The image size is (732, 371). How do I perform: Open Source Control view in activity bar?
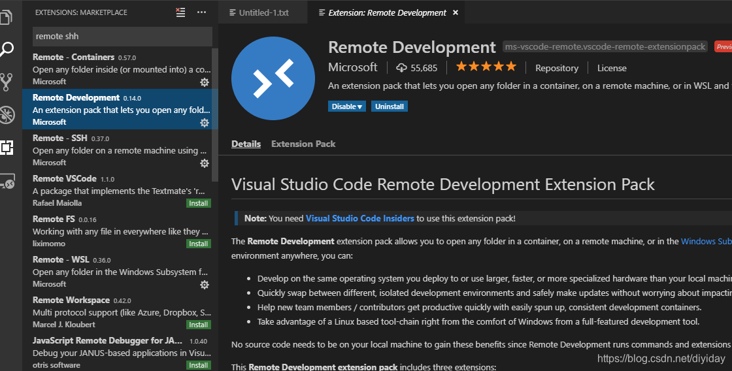tap(7, 82)
